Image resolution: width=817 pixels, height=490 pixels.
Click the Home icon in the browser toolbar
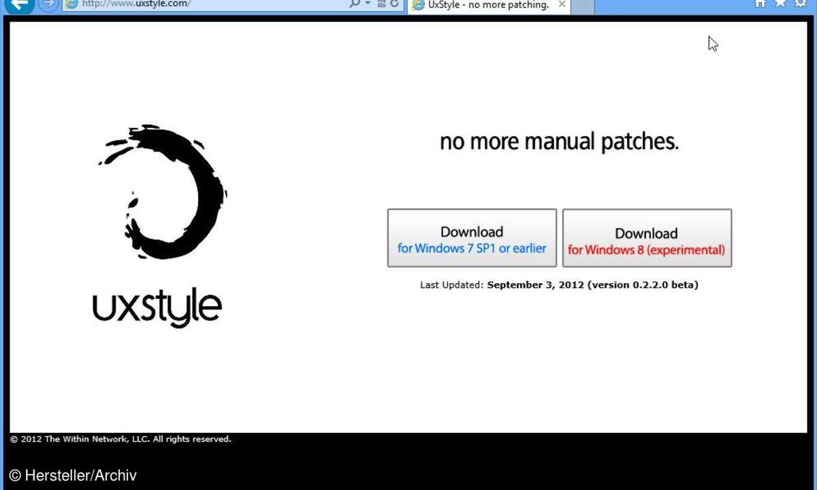coord(760,4)
